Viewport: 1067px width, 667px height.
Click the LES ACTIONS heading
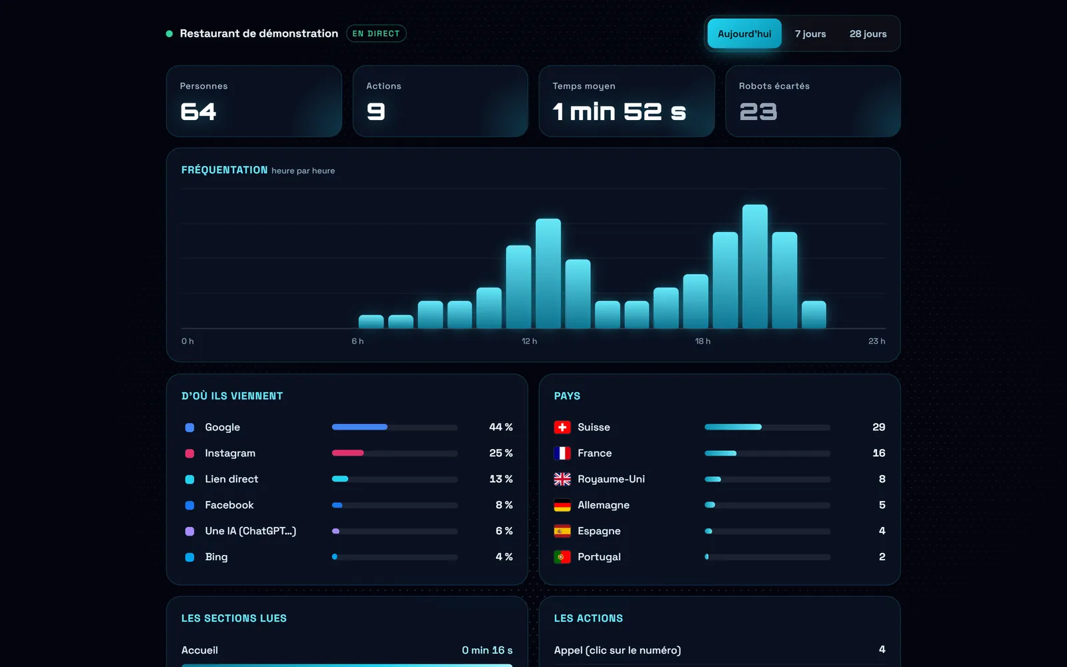(589, 618)
